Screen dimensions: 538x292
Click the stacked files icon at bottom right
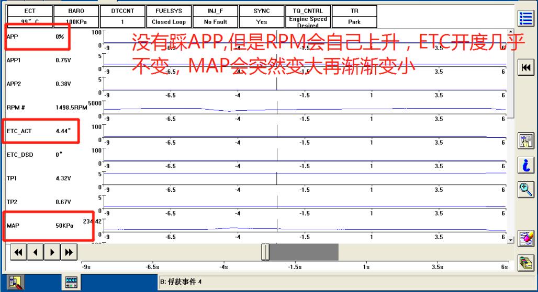coord(525,263)
